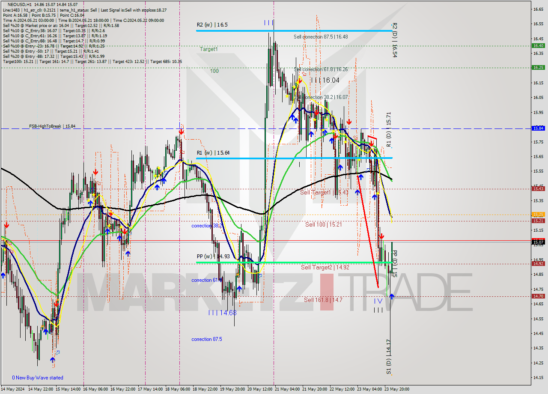This screenshot has width=548, height=394.
Task: Click the blue 'I V' wave label
Action: pyautogui.click(x=378, y=301)
